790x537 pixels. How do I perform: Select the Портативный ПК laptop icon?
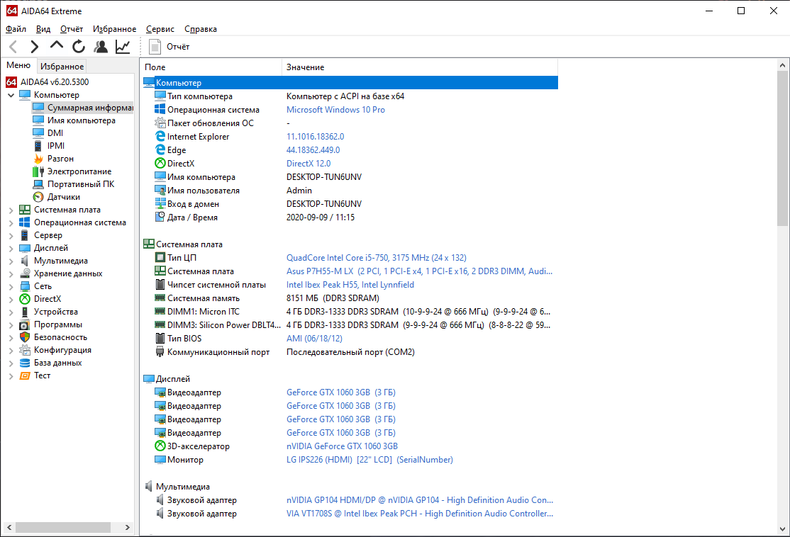pos(38,184)
